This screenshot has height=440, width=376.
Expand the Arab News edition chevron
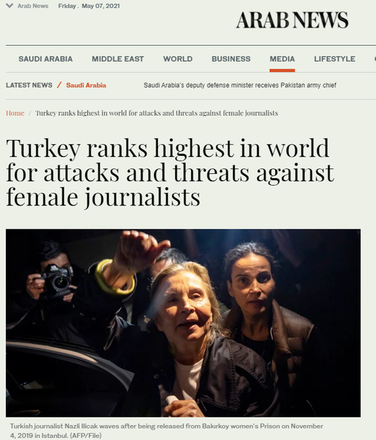coord(10,5)
